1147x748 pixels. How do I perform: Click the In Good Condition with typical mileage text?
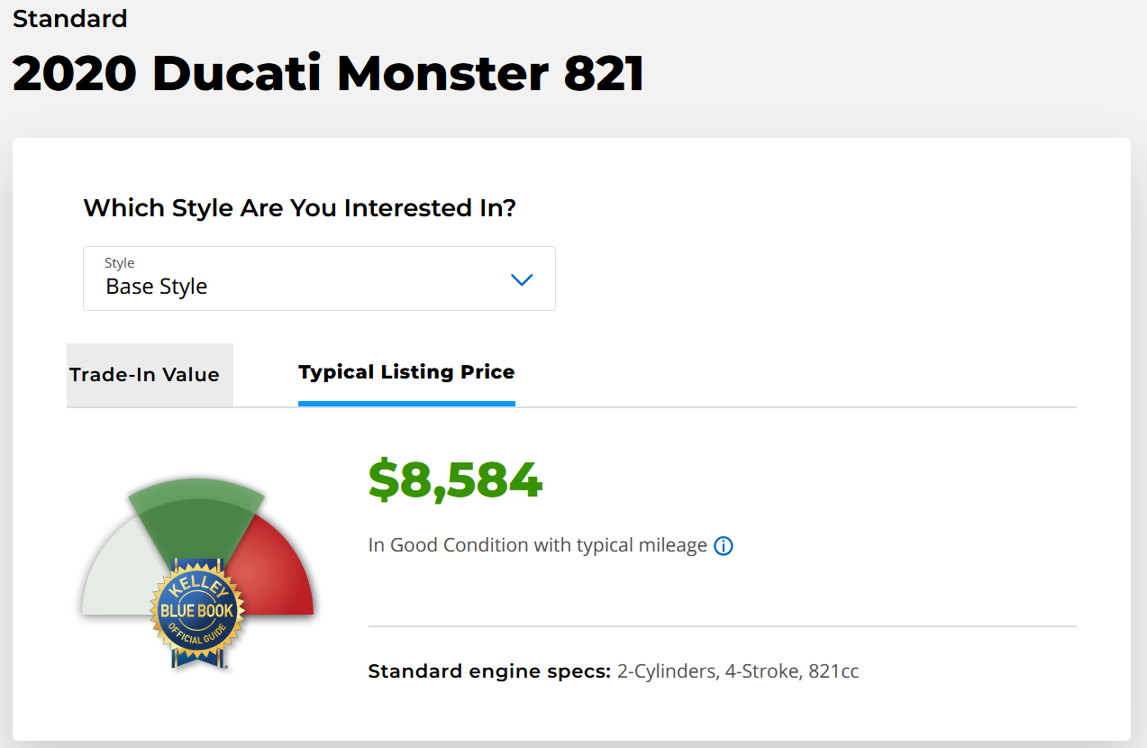(x=537, y=545)
